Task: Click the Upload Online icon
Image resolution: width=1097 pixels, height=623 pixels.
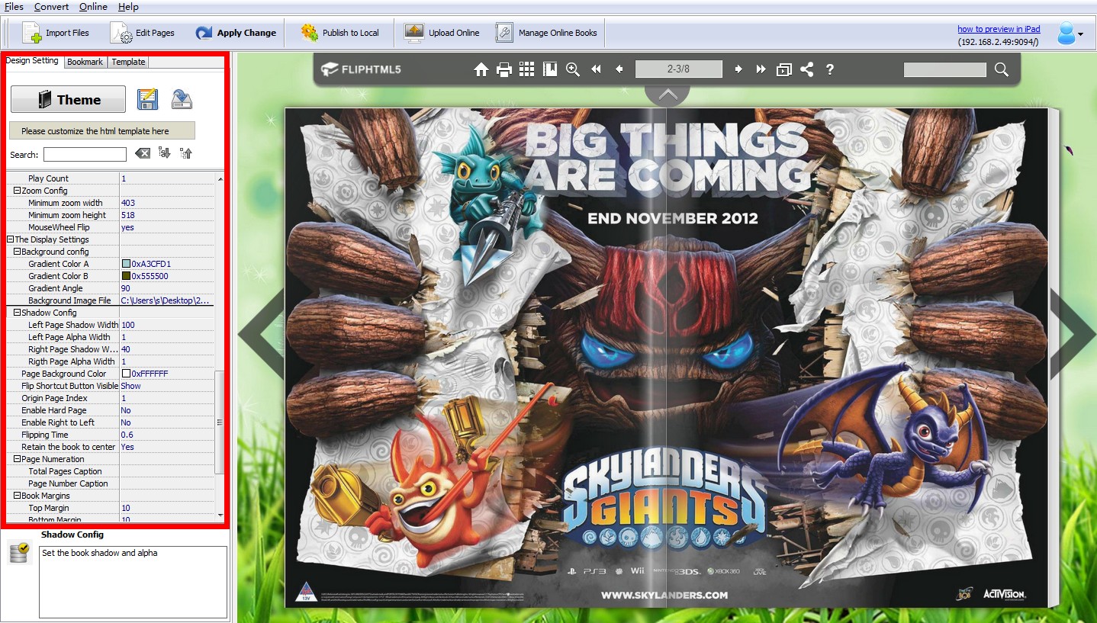Action: [413, 33]
